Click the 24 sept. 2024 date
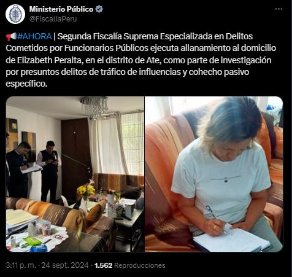The image size is (292, 277). pyautogui.click(x=65, y=265)
